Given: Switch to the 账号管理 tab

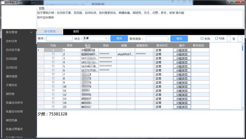Looking at the screenshot, I should (50, 32).
